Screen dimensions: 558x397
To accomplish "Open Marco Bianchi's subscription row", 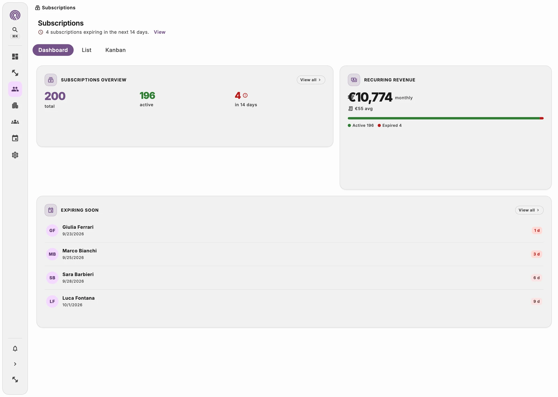I will [x=294, y=254].
